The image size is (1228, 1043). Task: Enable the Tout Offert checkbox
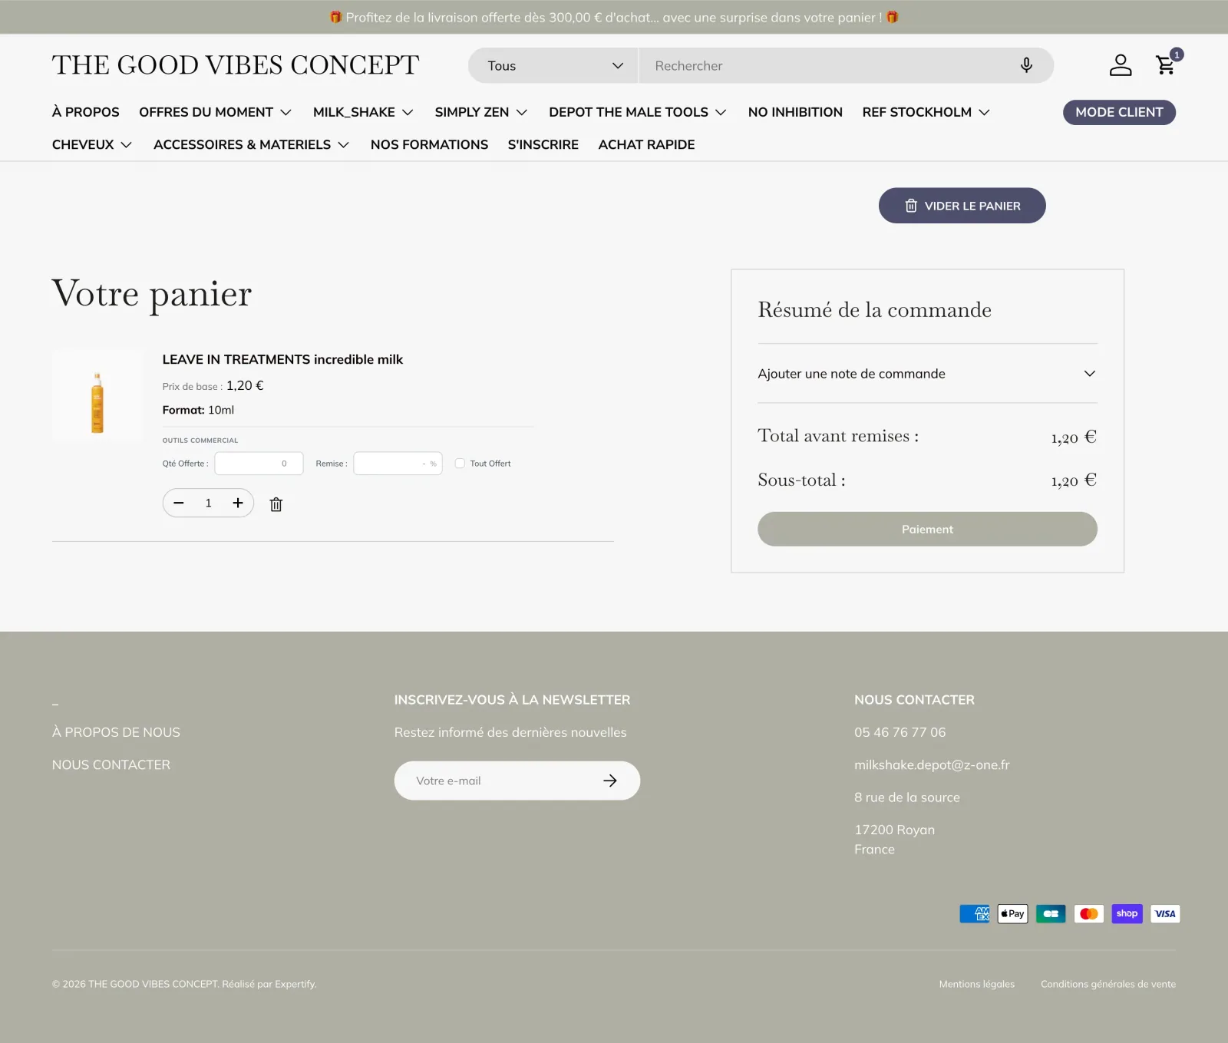(x=460, y=464)
